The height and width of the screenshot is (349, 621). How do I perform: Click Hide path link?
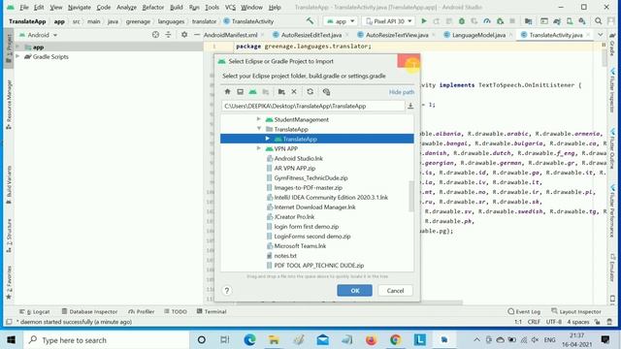[x=401, y=92]
